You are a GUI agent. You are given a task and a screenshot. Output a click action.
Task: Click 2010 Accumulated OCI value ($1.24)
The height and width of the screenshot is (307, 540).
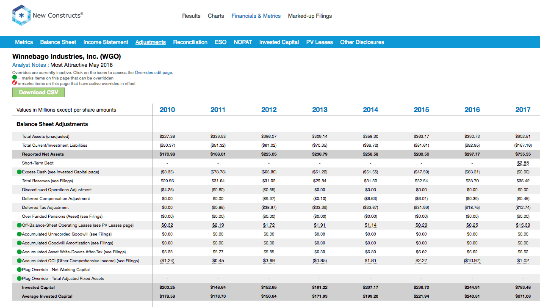(x=167, y=261)
